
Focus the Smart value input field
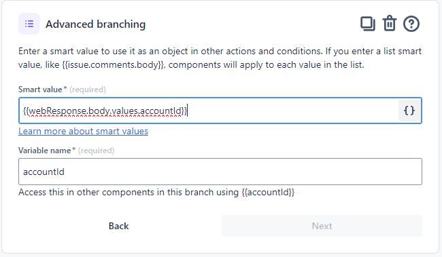209,111
